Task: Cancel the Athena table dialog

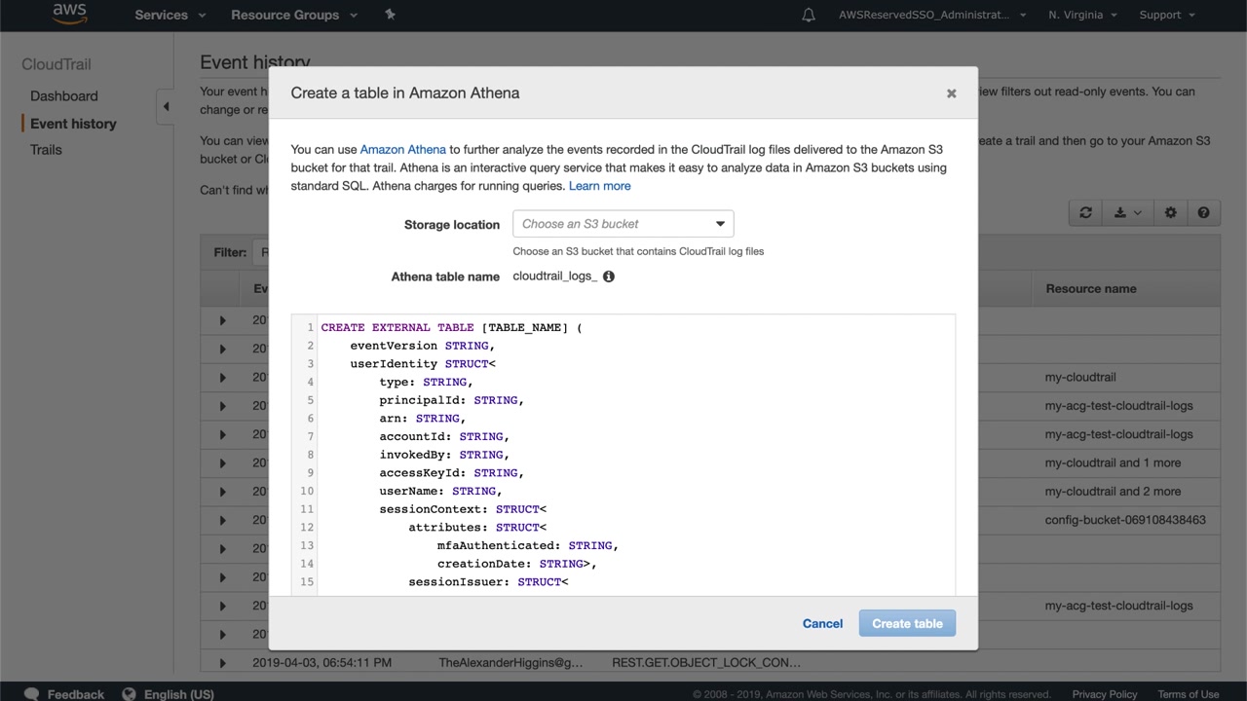Action: tap(822, 623)
